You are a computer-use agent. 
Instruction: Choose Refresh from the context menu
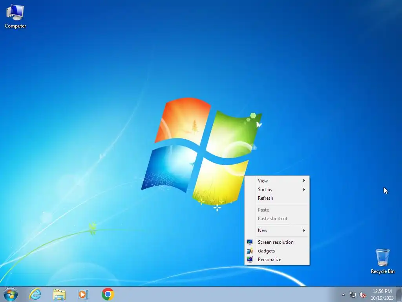coord(277,198)
